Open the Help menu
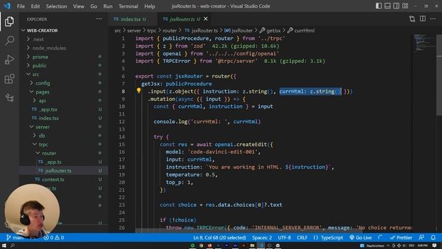 149,6
